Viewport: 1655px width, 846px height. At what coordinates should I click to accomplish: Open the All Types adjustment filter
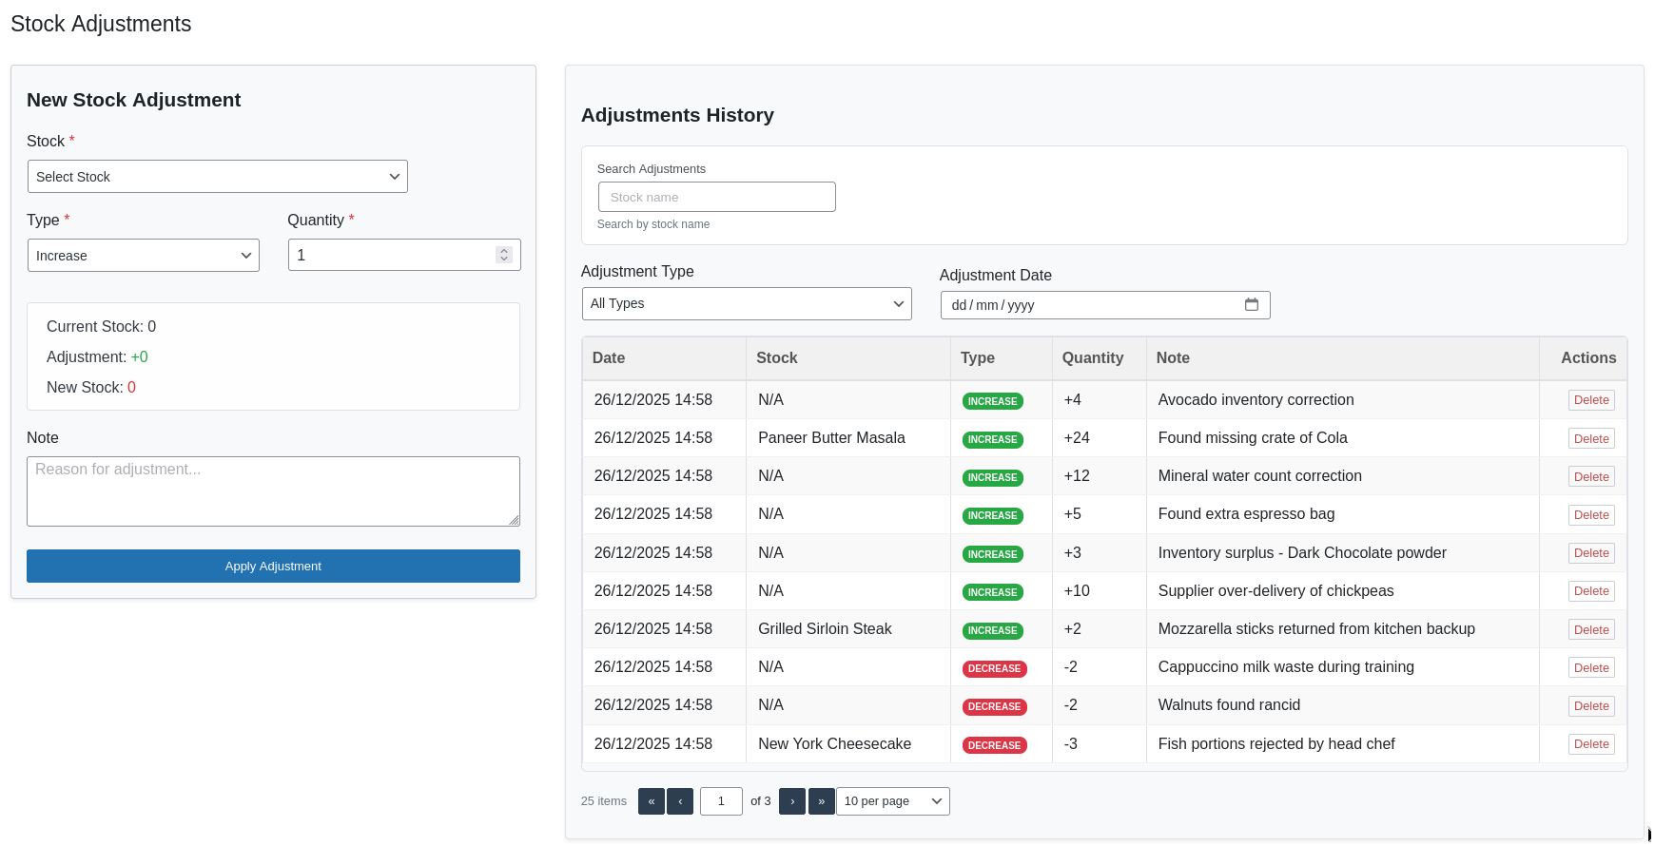(746, 304)
